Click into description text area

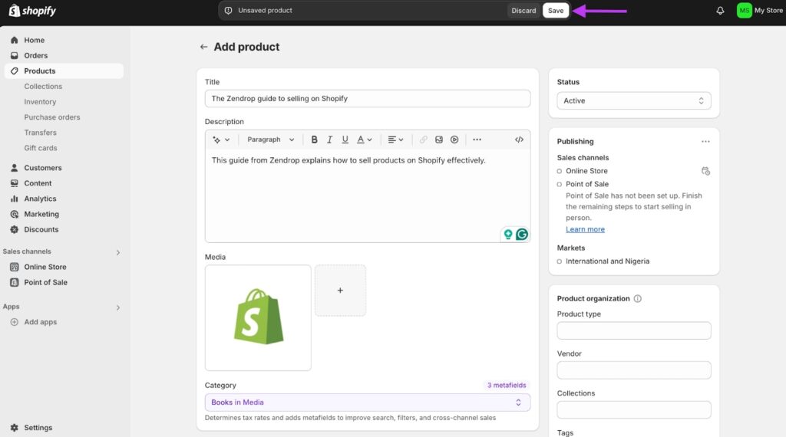[x=368, y=195]
